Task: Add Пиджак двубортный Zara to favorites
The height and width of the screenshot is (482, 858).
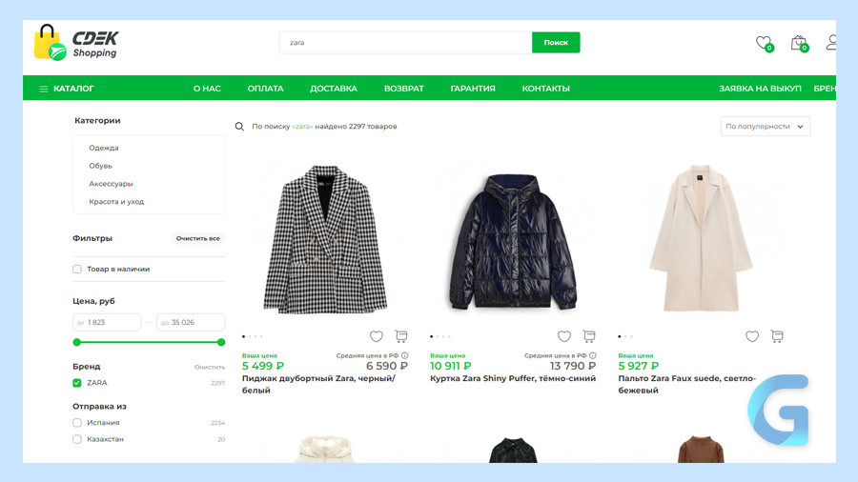Action: pyautogui.click(x=376, y=336)
